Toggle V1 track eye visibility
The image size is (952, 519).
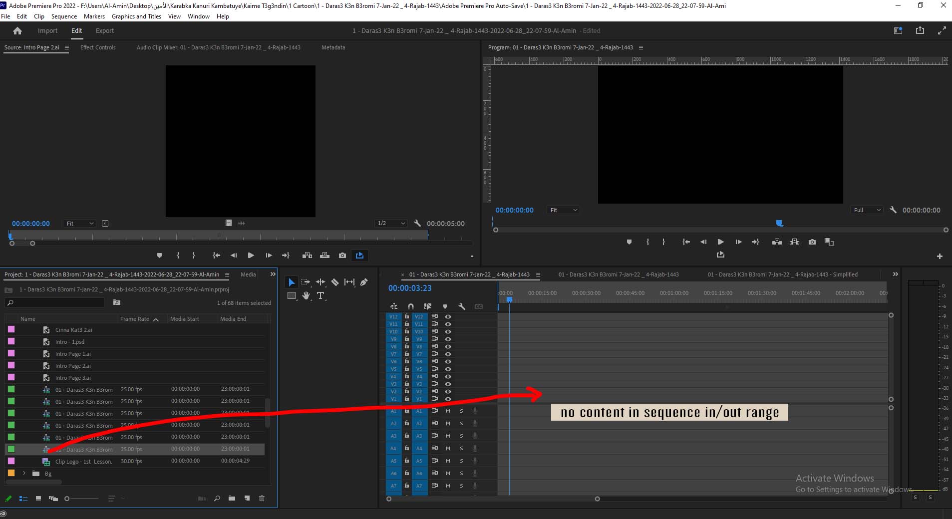click(448, 399)
